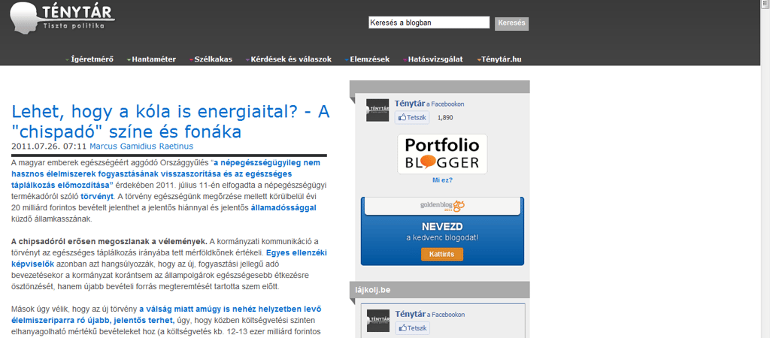Image resolution: width=770 pixels, height=338 pixels.
Task: Expand the Kérdések és válaszok menu
Action: (290, 59)
